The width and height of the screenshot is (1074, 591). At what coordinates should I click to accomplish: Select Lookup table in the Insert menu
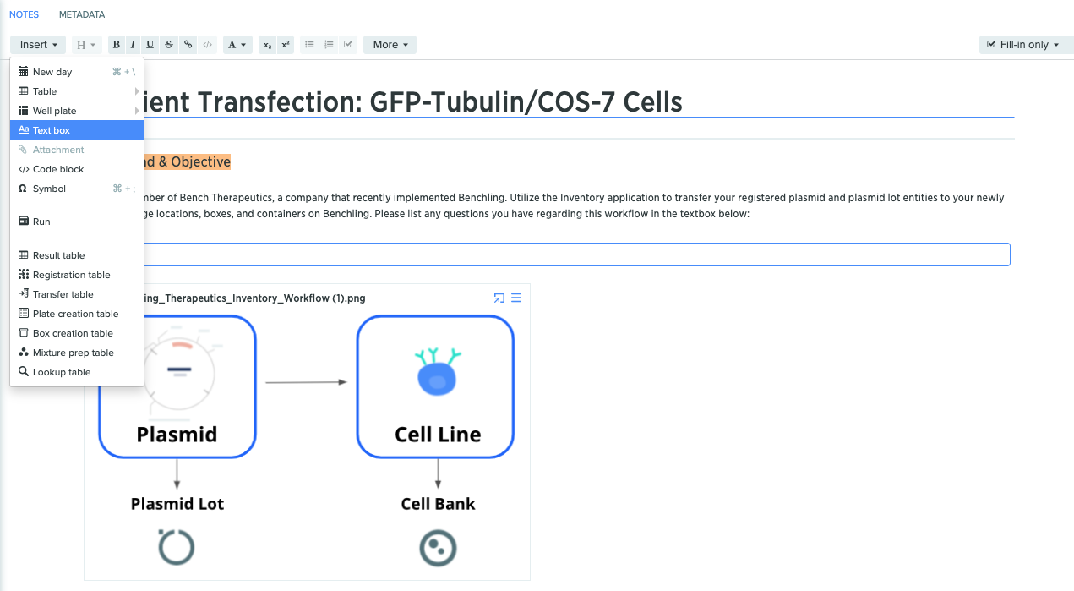click(77, 372)
